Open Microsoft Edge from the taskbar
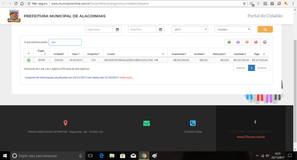 click(x=101, y=156)
